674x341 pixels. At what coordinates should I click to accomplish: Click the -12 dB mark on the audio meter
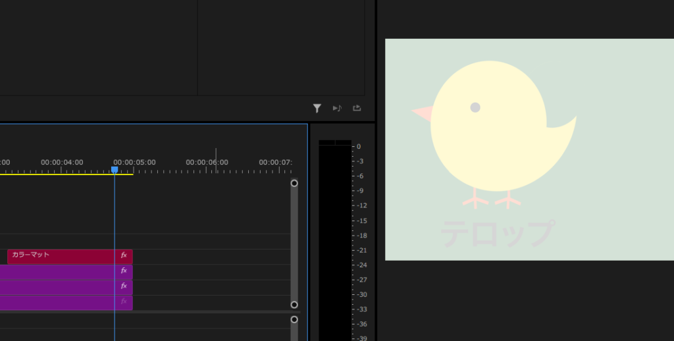[x=361, y=205]
